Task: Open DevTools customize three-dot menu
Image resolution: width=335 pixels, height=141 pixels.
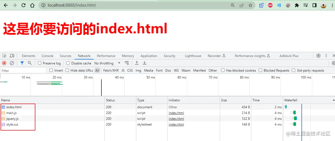Action: tap(326, 56)
